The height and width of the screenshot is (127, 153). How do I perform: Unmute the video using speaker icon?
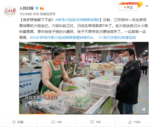click(x=144, y=110)
